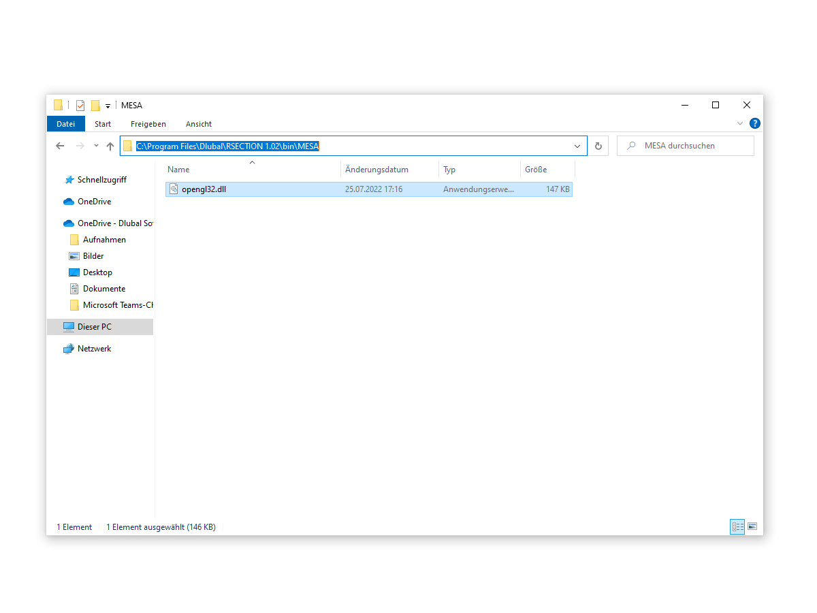
Task: Switch to the Ansicht tab
Action: (x=198, y=123)
